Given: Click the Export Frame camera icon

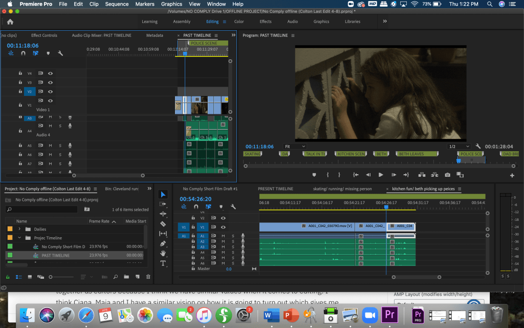Looking at the screenshot, I should (x=447, y=175).
